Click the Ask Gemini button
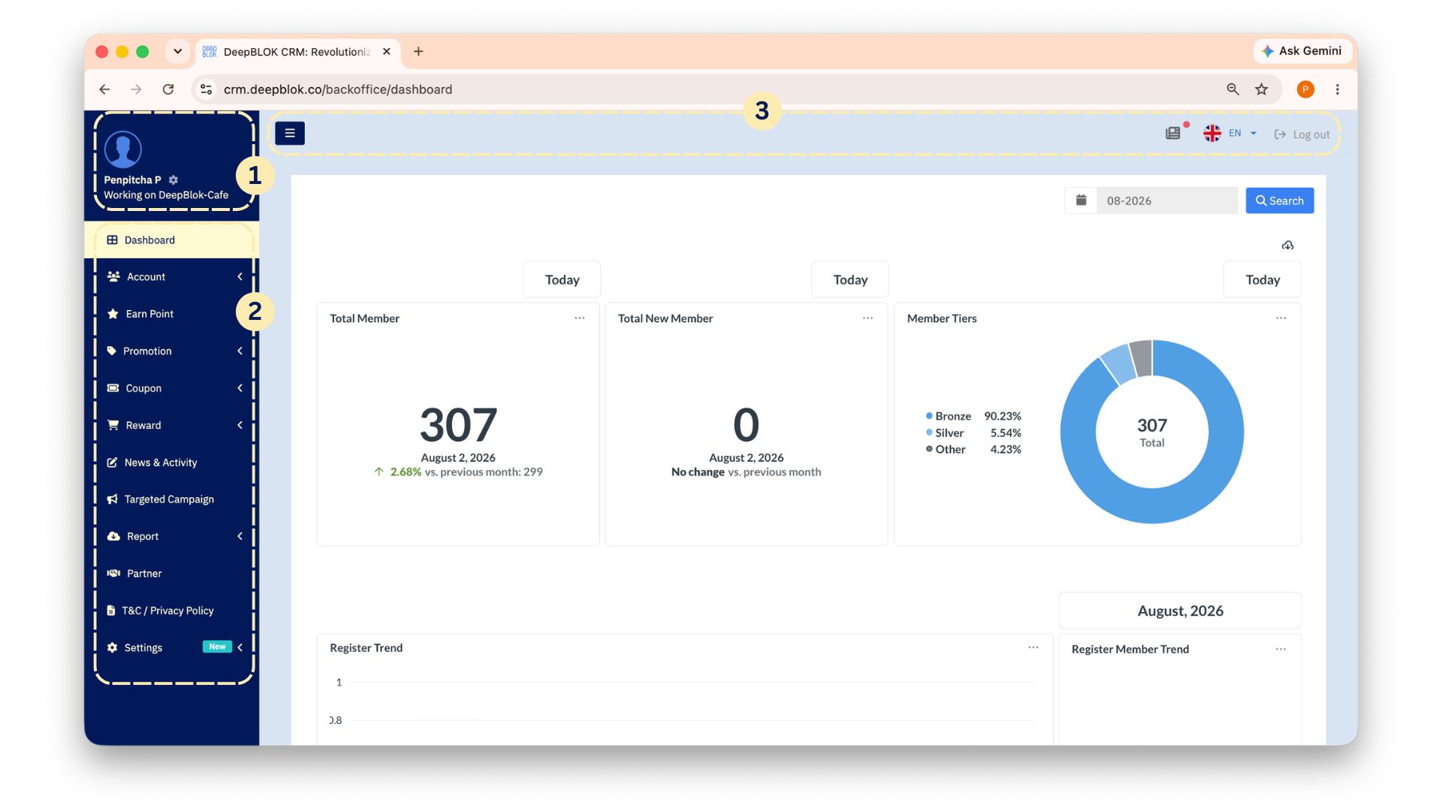 1302,51
